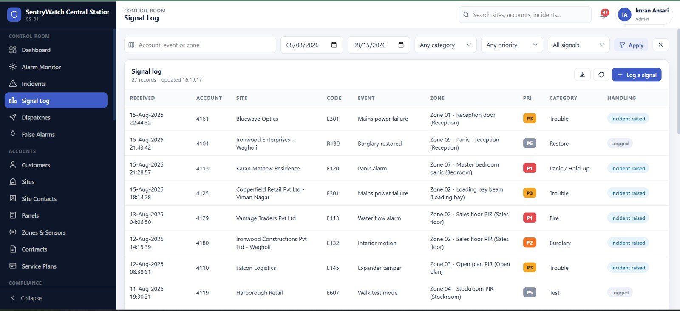
Task: Open the Any category dropdown
Action: (x=445, y=45)
